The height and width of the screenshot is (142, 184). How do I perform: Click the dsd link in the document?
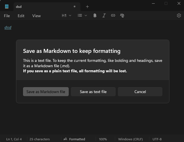pyautogui.click(x=8, y=28)
